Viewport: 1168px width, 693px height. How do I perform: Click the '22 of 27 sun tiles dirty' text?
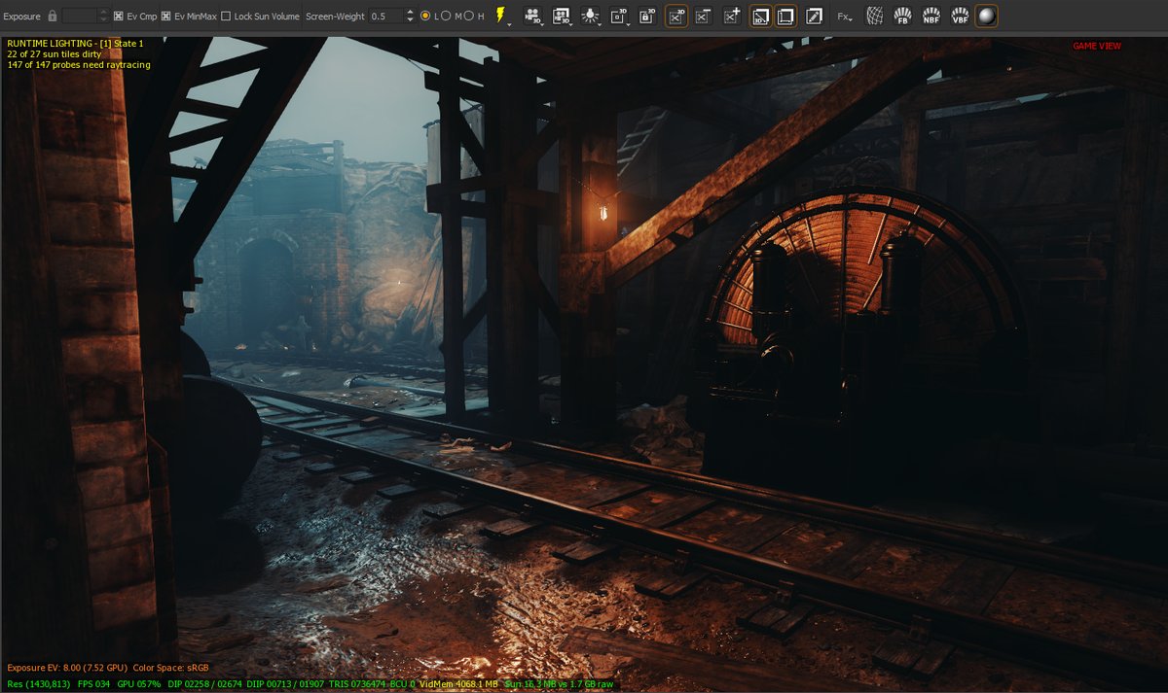click(x=55, y=54)
